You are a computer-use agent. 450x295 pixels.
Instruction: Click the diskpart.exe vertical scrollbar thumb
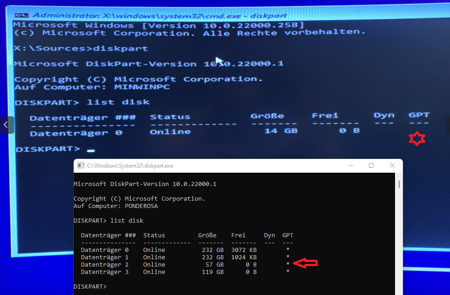pos(399,184)
